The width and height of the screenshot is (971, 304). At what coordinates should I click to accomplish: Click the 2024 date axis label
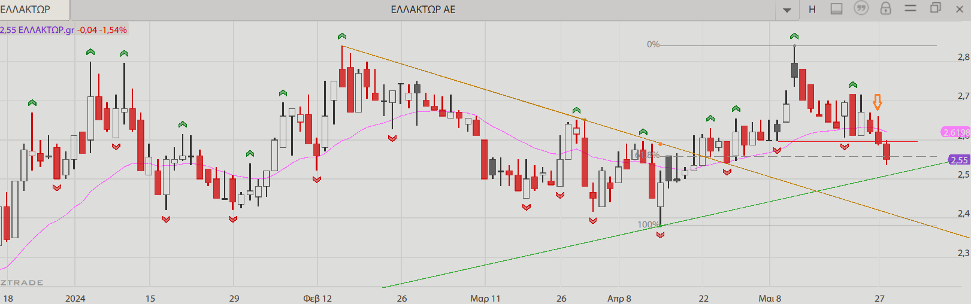pyautogui.click(x=75, y=298)
